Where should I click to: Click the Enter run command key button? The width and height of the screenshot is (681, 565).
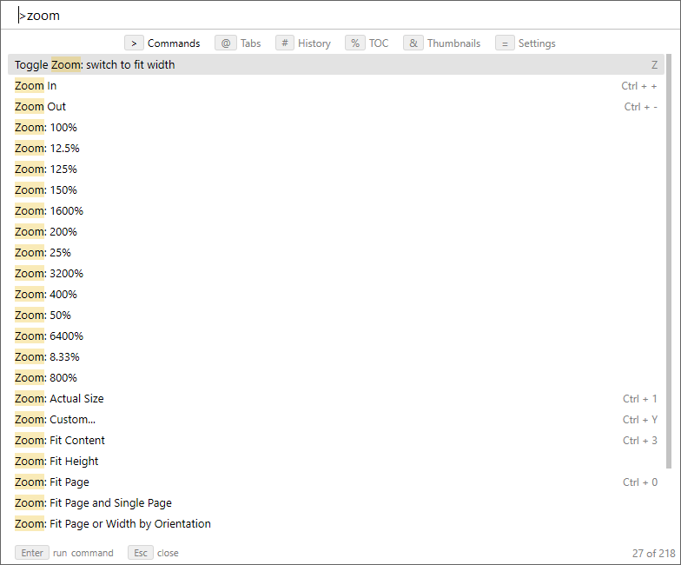[32, 553]
